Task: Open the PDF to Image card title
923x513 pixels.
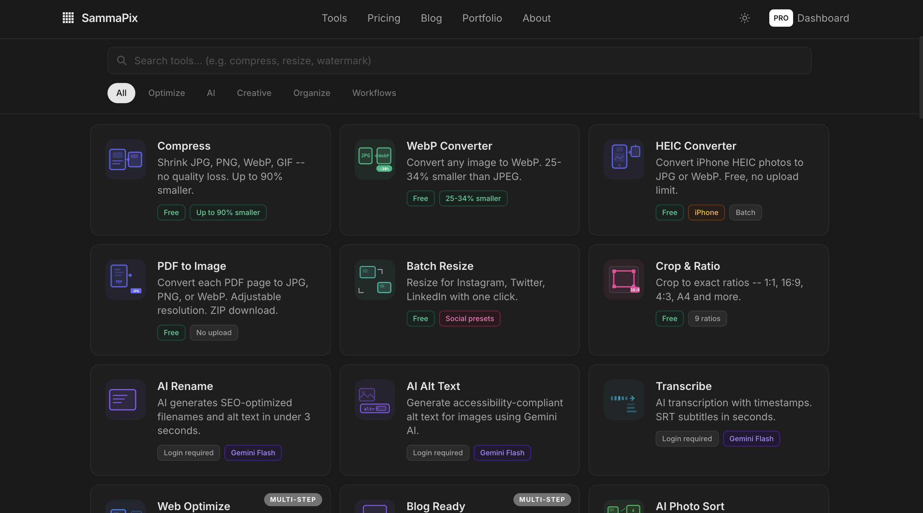Action: click(x=192, y=266)
